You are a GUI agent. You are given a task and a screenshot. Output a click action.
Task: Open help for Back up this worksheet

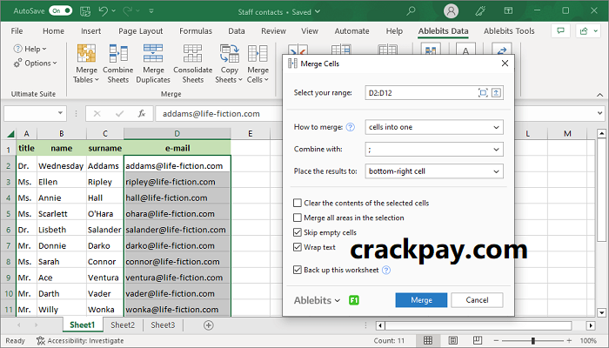coord(386,270)
